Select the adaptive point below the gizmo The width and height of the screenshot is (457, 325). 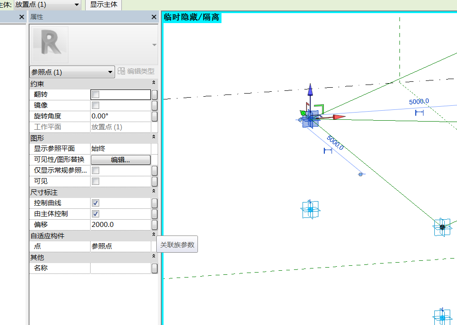click(310, 209)
